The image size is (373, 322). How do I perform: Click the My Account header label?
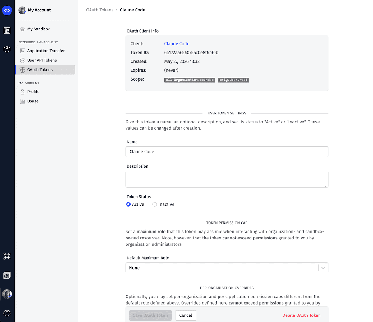39,10
